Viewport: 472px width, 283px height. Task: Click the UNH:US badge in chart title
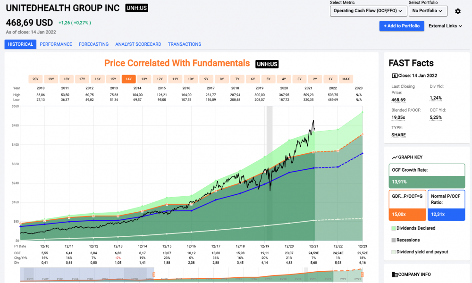click(x=267, y=64)
